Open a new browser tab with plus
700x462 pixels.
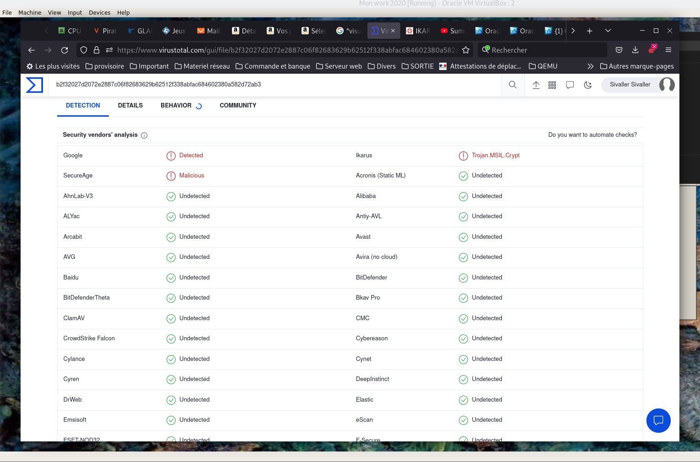[590, 31]
